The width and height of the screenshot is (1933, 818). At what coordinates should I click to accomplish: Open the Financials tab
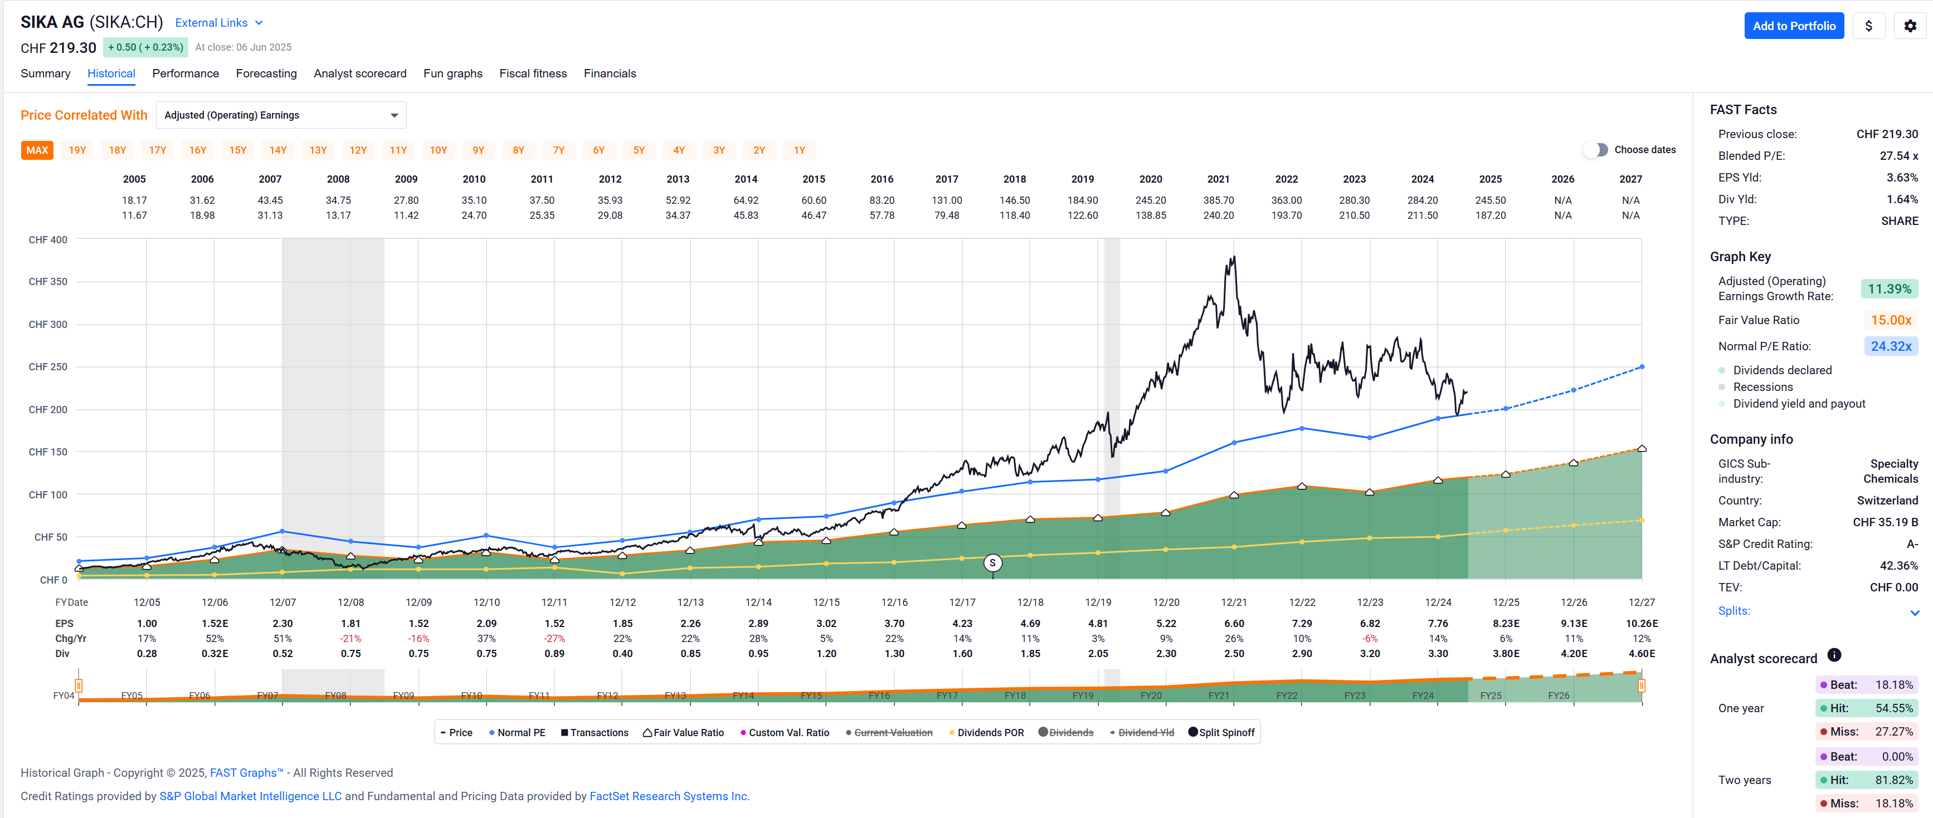609,74
